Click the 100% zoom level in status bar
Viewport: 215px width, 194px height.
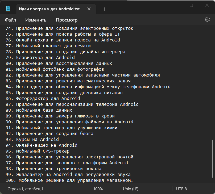point(98,189)
